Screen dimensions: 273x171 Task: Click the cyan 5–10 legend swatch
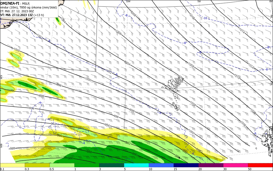[136, 165]
